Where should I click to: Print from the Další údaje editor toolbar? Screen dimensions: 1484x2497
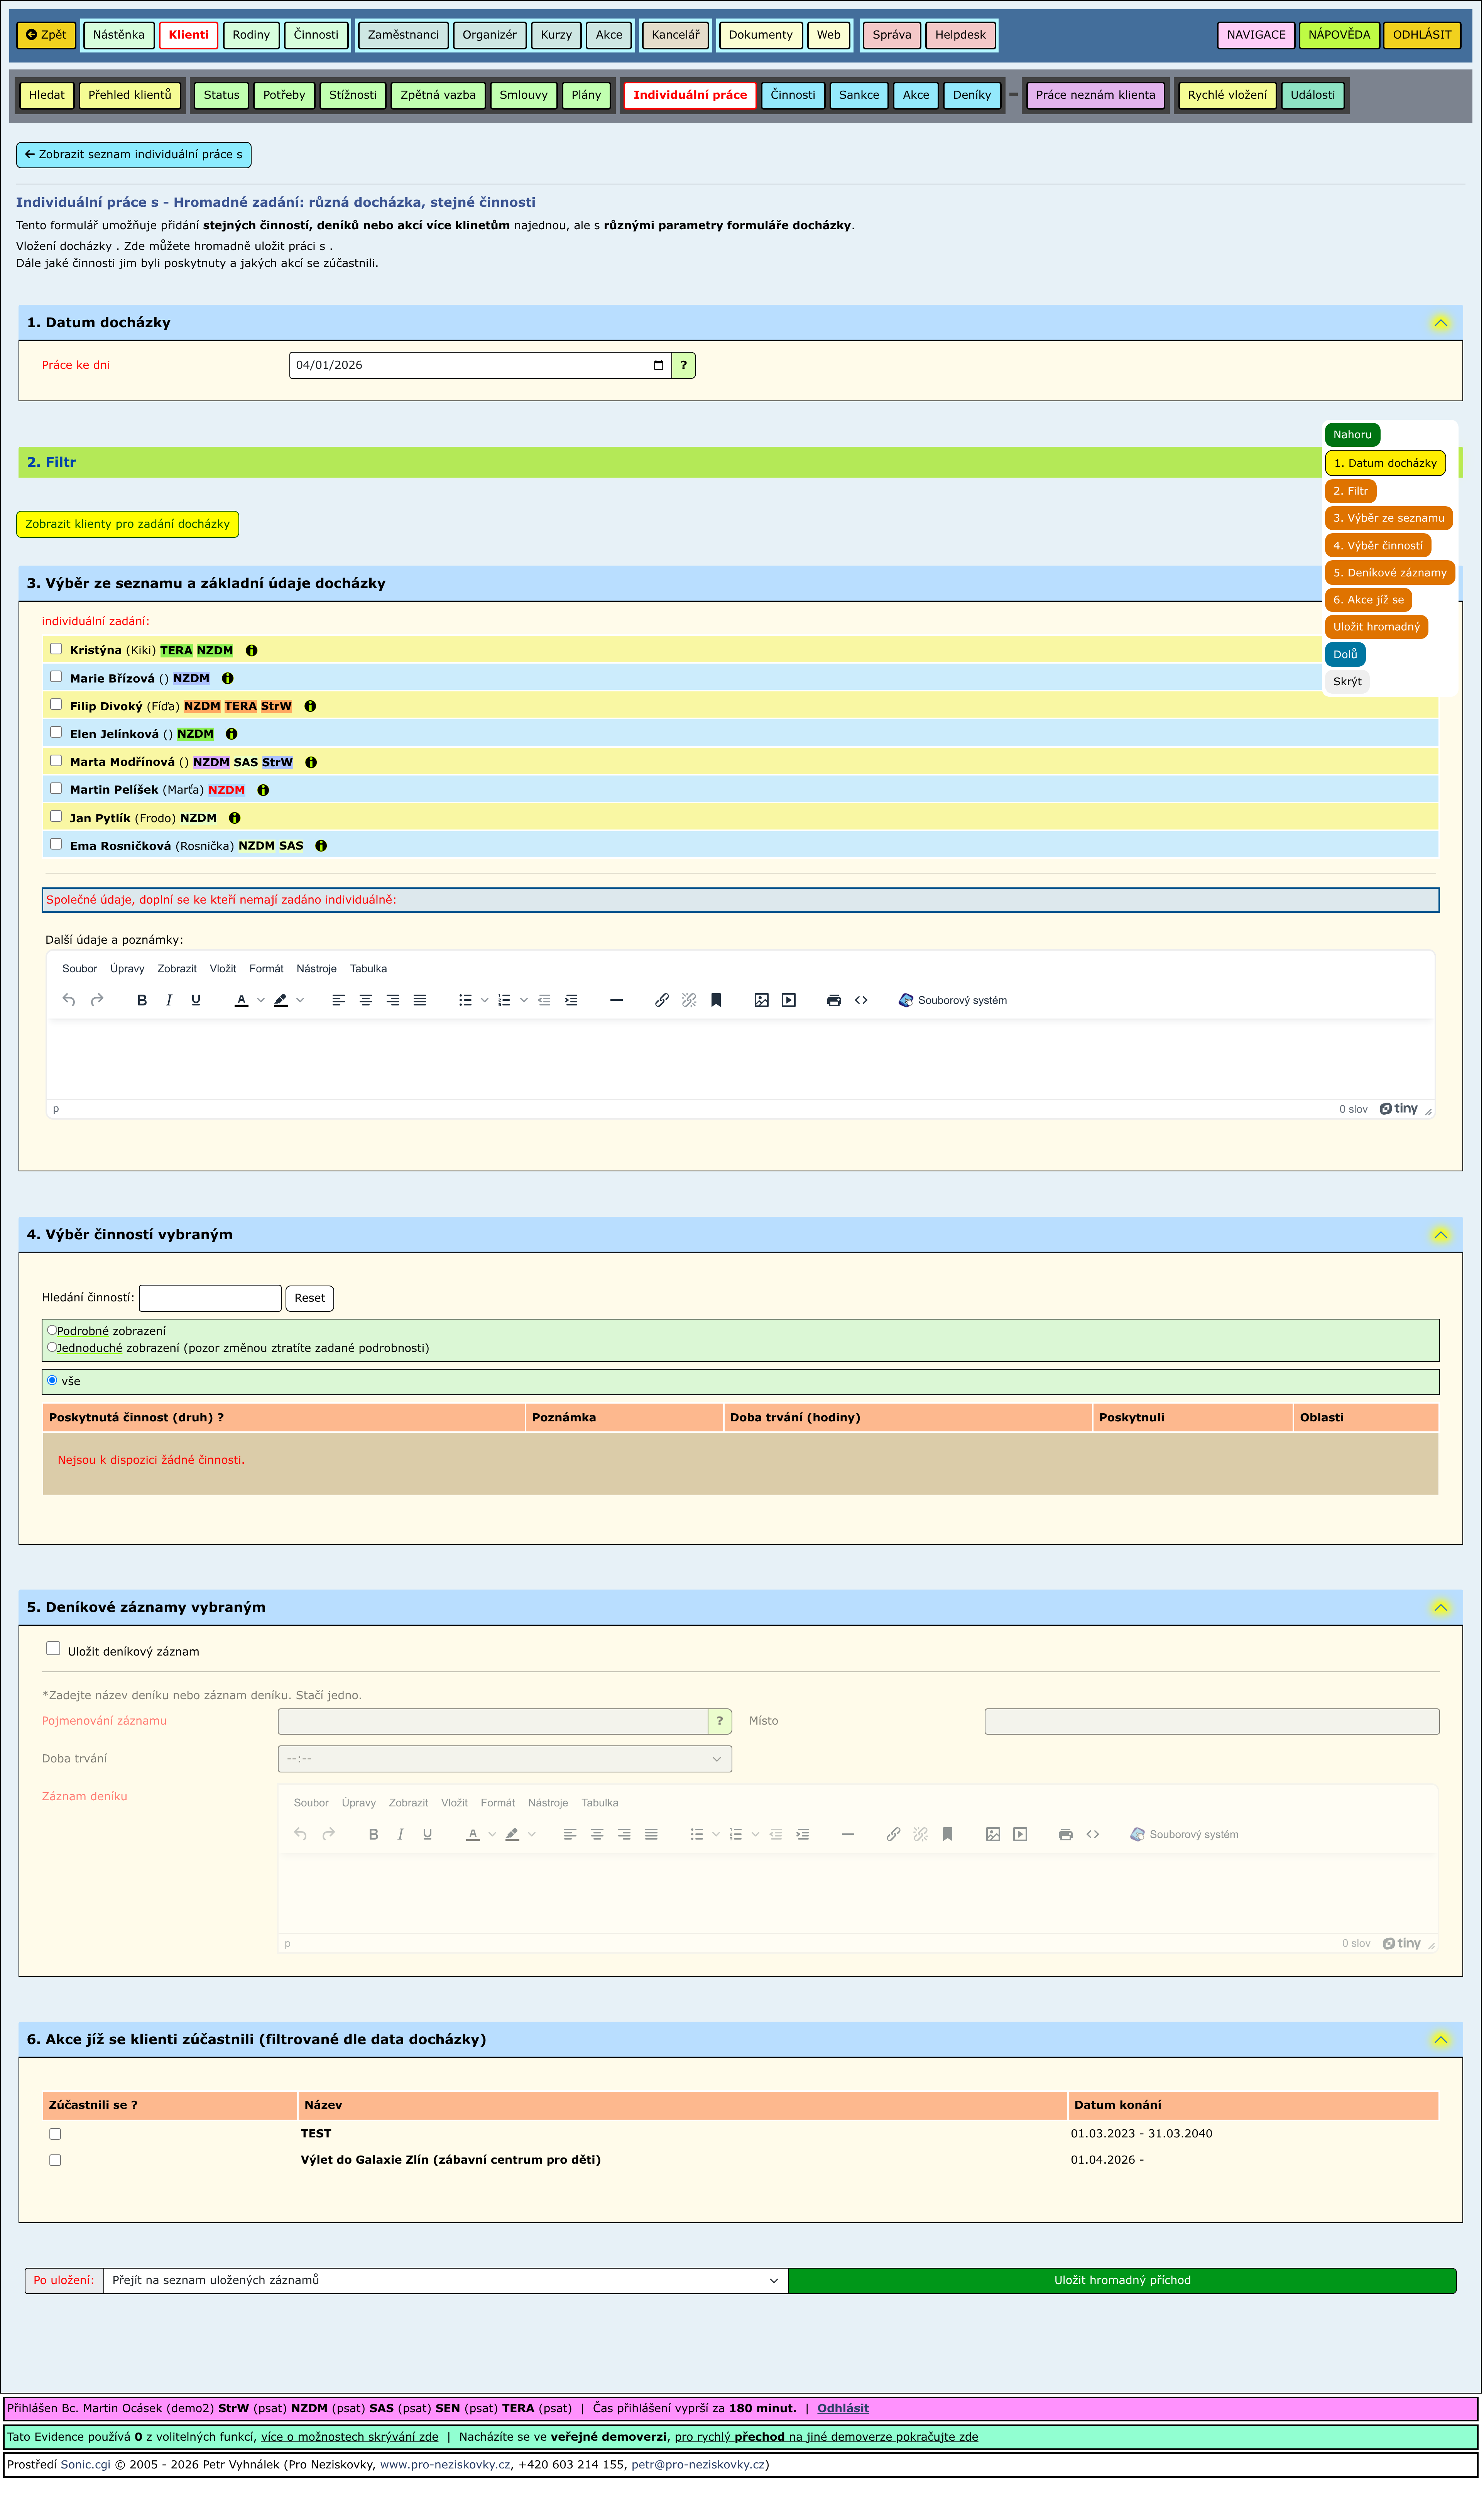coord(834,1000)
